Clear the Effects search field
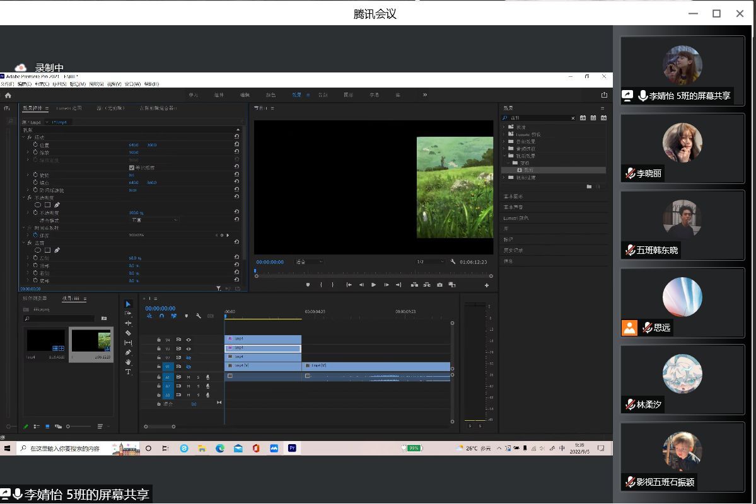The width and height of the screenshot is (756, 504). click(573, 118)
